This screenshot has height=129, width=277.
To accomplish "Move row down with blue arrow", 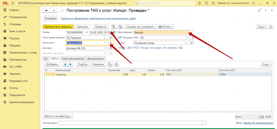I will (x=70, y=64).
